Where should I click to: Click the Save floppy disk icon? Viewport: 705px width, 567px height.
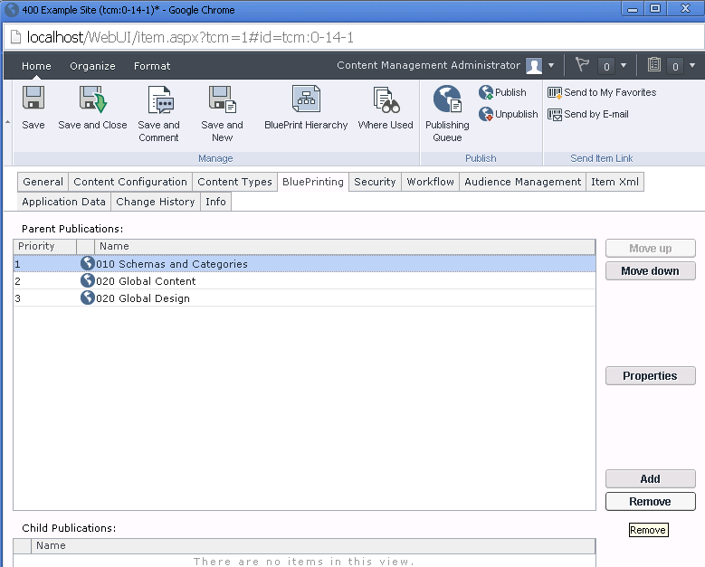coord(33,98)
